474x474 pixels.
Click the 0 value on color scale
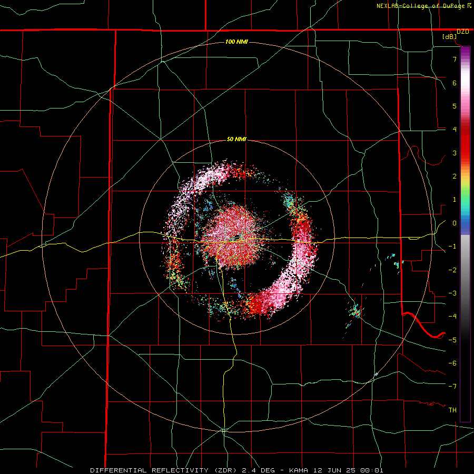[455, 223]
